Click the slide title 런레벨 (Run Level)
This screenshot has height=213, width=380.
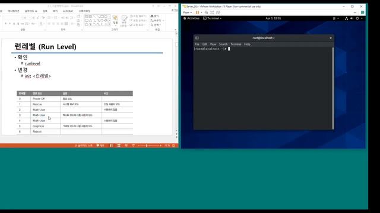45,46
